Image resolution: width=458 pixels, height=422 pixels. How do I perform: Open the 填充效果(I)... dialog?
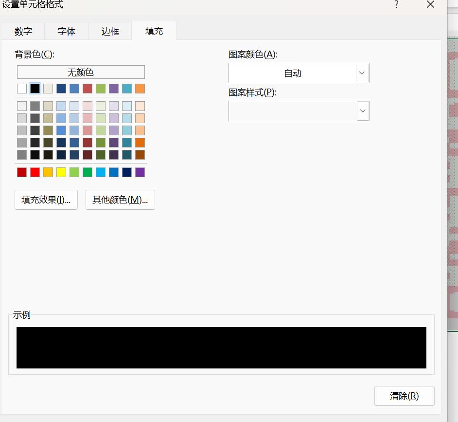pos(46,200)
